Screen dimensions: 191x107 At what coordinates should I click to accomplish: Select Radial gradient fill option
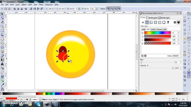[155, 23]
